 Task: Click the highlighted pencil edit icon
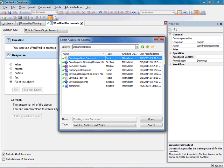pos(50,18)
